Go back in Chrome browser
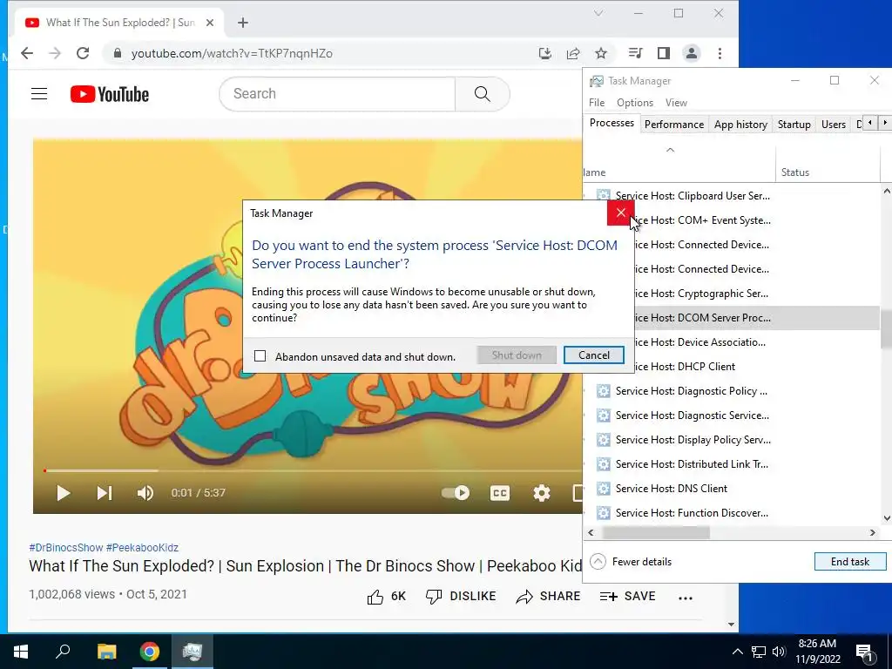 click(27, 53)
